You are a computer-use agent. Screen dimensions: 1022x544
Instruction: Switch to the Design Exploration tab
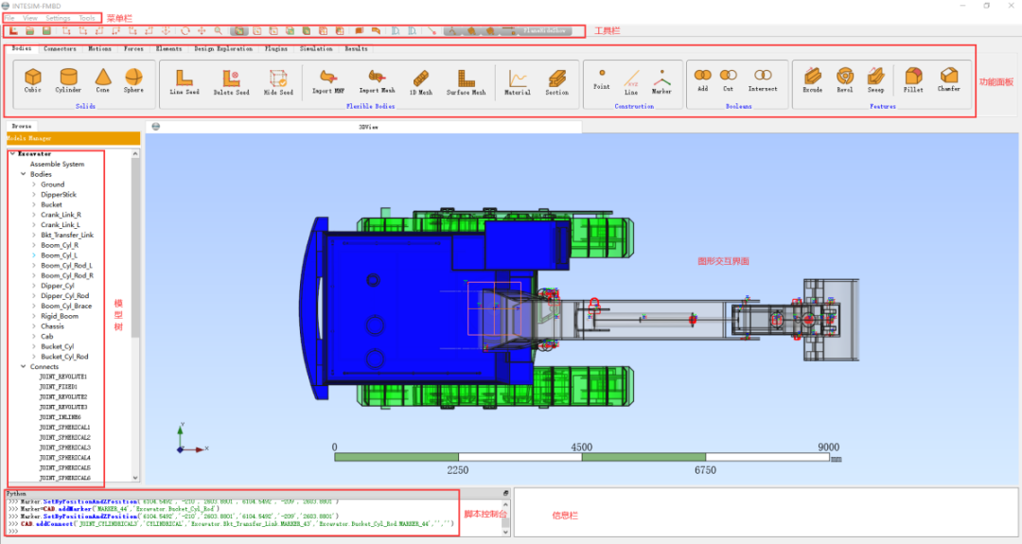(x=223, y=49)
